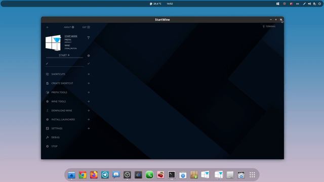Viewport: 324px width, 182px height.
Task: Open the TERMINAL button at top right
Action: point(269,26)
